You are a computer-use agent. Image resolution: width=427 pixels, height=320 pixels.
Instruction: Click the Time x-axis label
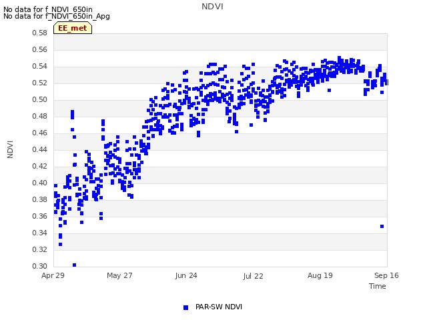(x=377, y=286)
